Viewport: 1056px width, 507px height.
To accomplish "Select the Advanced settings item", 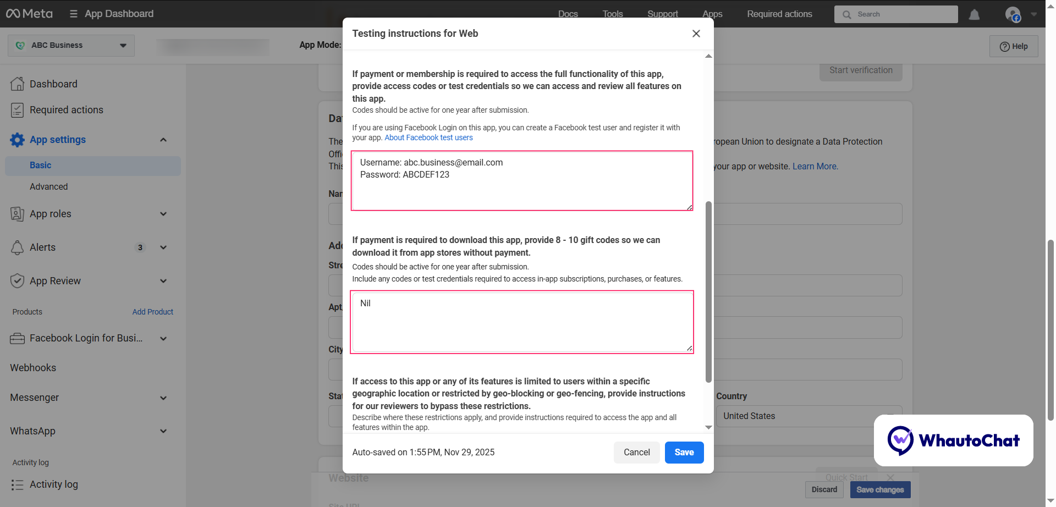I will click(x=49, y=187).
